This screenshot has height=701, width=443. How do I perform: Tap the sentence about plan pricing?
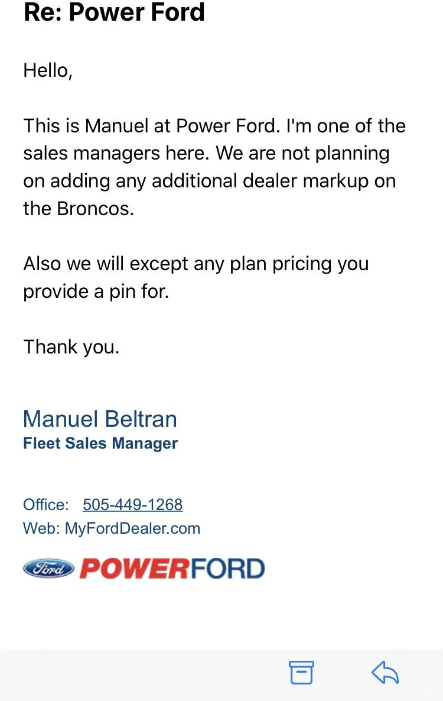tap(196, 277)
